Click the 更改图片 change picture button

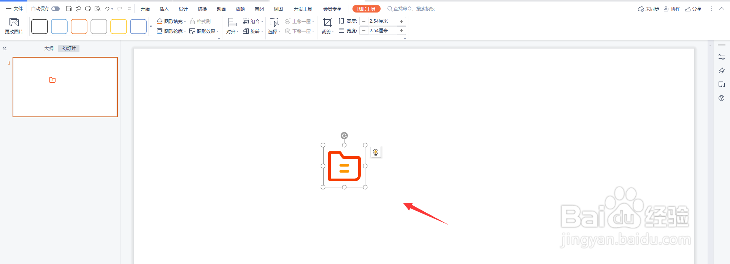point(14,26)
